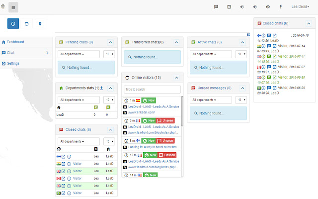Open the Lea Droid user dropdown
Viewport: 318px width, 199px height.
(299, 7)
